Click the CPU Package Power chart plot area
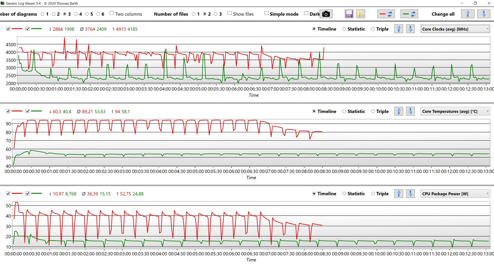 251,225
